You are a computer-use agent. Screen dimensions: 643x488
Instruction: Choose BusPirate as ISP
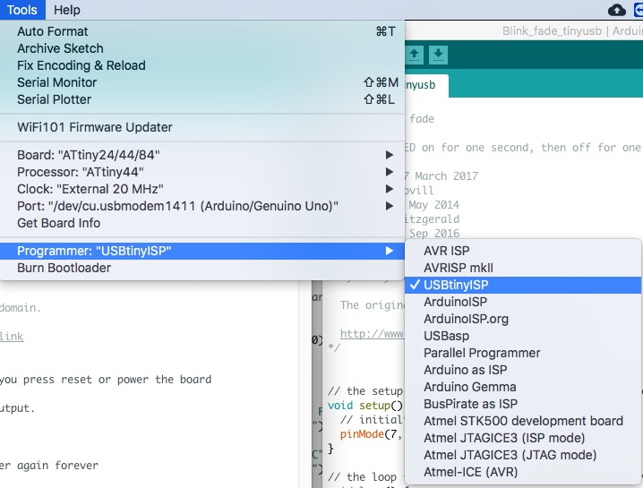click(x=523, y=404)
